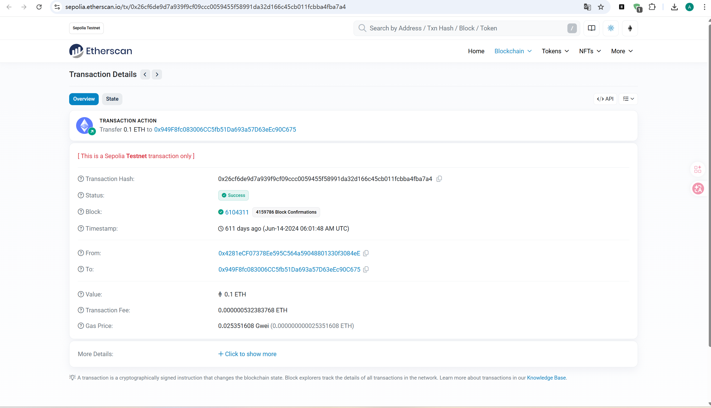Copy the transaction hash to clipboard
This screenshot has height=408, width=711.
tap(439, 179)
